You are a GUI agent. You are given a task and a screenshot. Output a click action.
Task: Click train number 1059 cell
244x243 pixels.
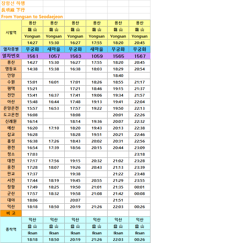(x=97, y=56)
